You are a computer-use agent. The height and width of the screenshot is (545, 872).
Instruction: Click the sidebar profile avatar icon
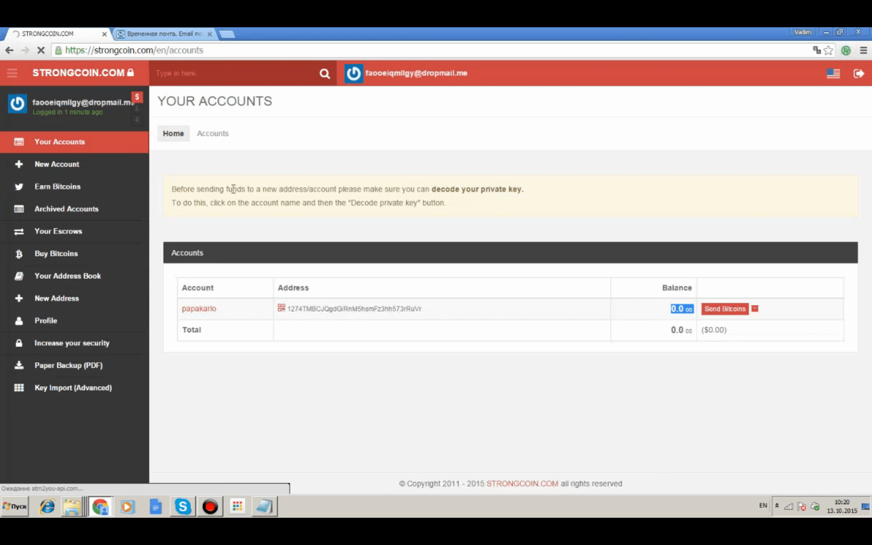point(17,104)
